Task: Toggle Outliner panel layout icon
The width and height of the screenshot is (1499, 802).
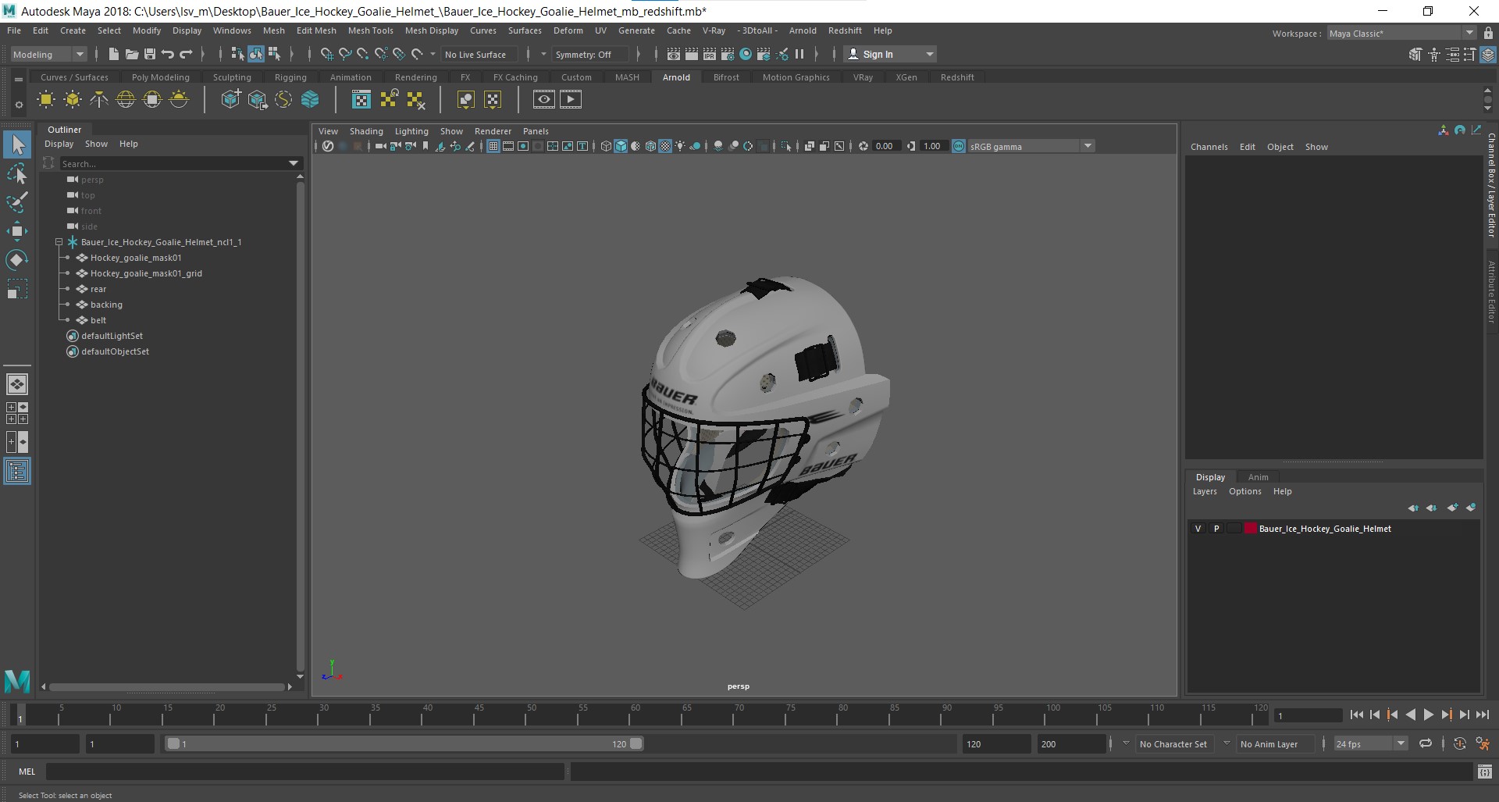Action: 17,472
